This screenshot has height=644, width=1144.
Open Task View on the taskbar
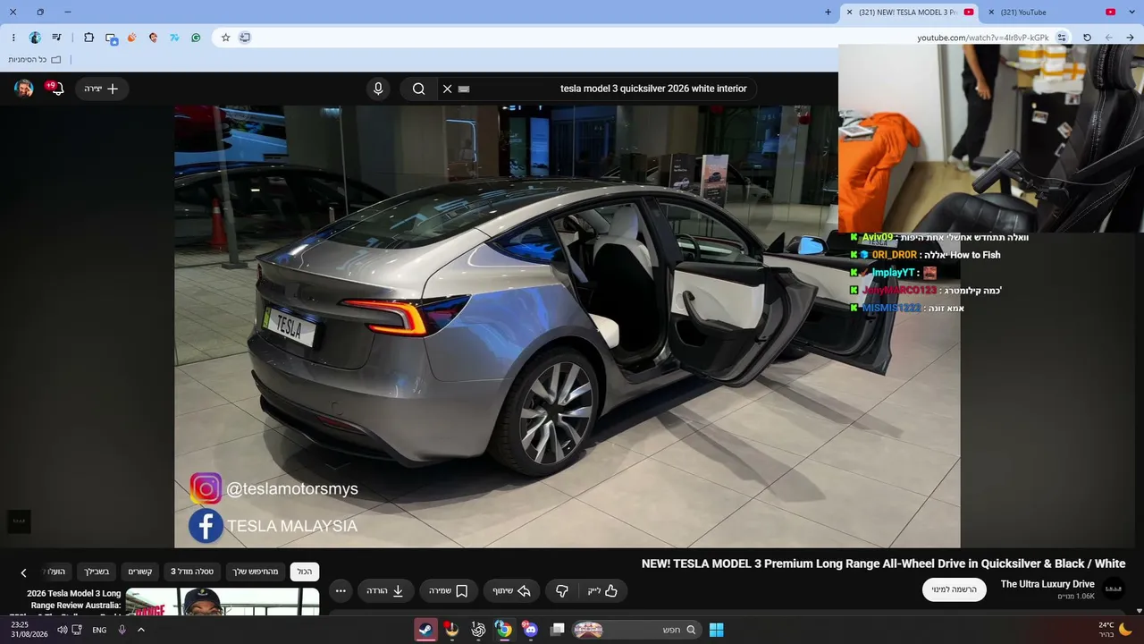pos(557,630)
